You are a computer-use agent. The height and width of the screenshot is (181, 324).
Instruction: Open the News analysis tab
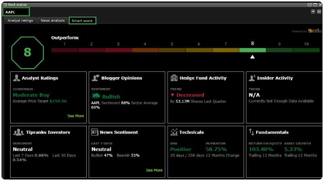point(53,21)
